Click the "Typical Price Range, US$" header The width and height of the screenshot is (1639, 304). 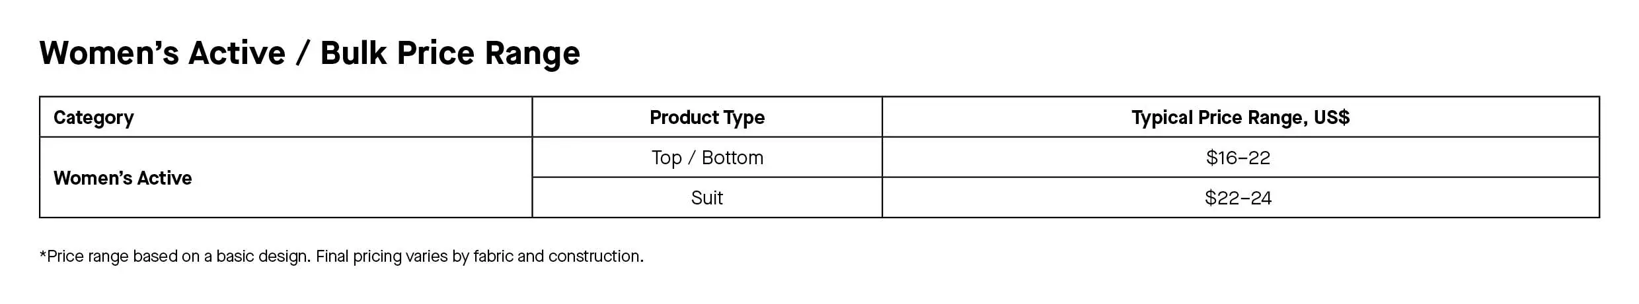coord(1240,117)
